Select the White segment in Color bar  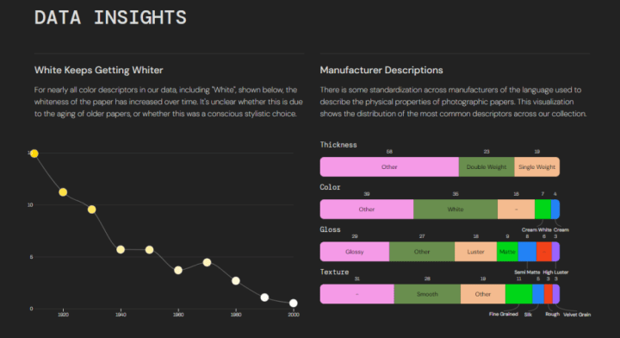(x=456, y=209)
